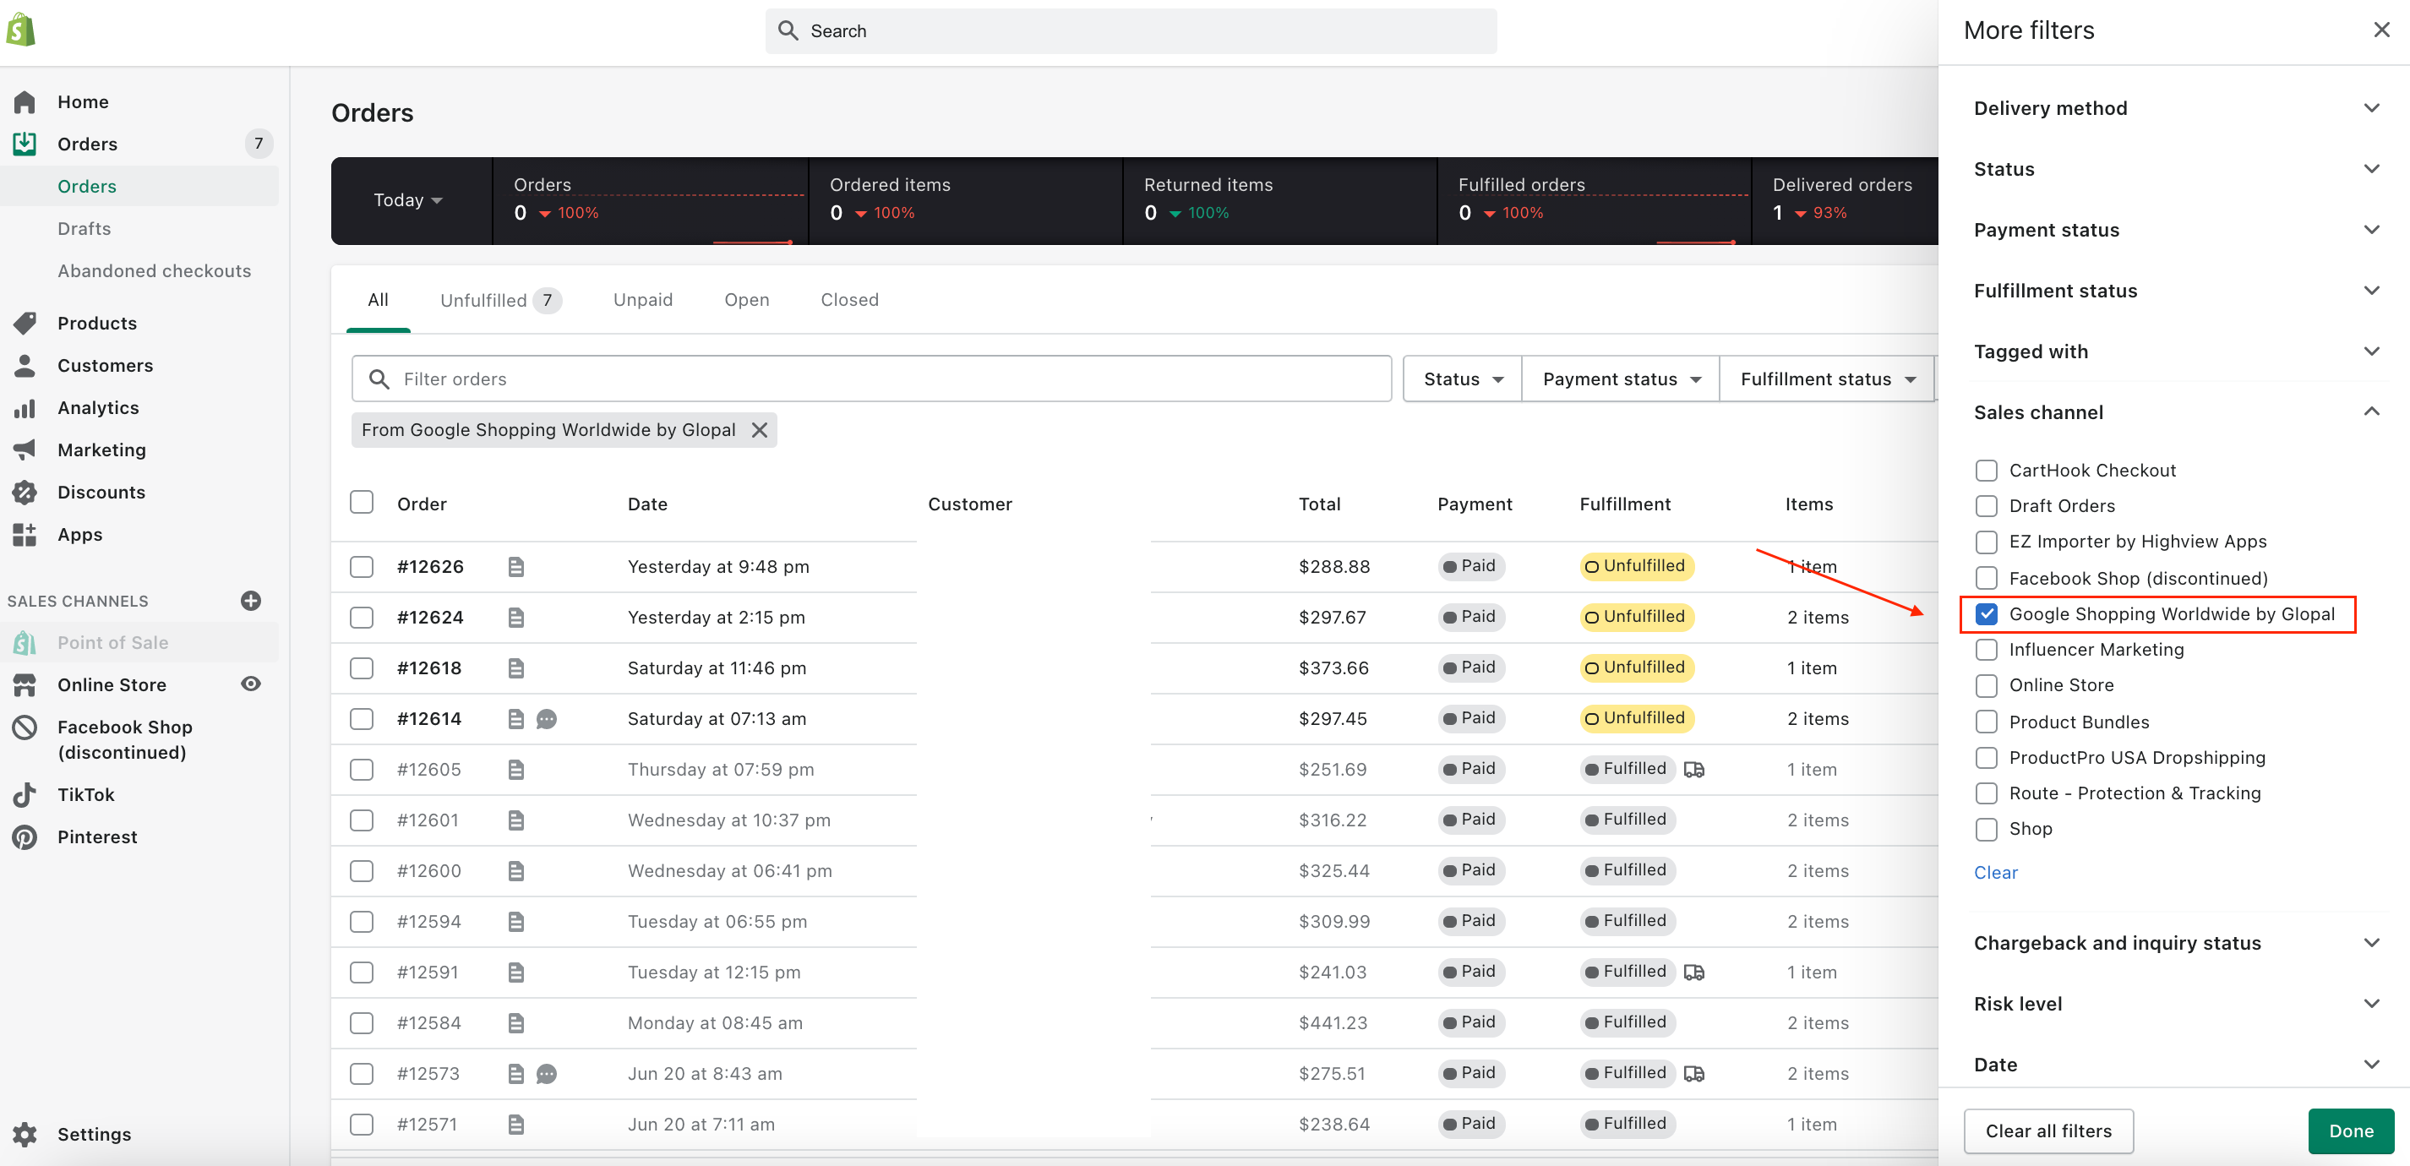Tick the Shop sales channel checkbox
The image size is (2410, 1166).
pyautogui.click(x=1985, y=829)
